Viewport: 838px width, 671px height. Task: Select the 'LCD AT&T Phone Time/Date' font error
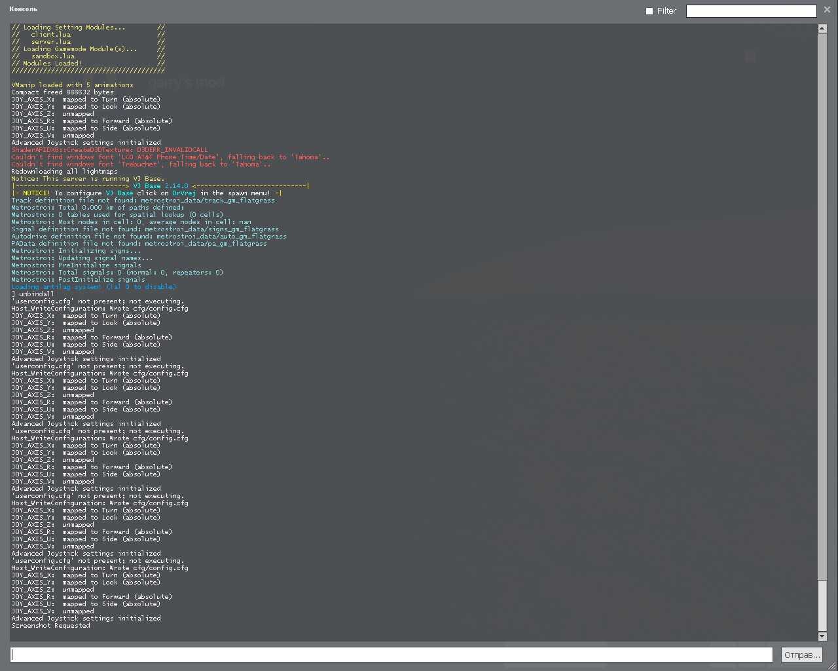(x=170, y=157)
